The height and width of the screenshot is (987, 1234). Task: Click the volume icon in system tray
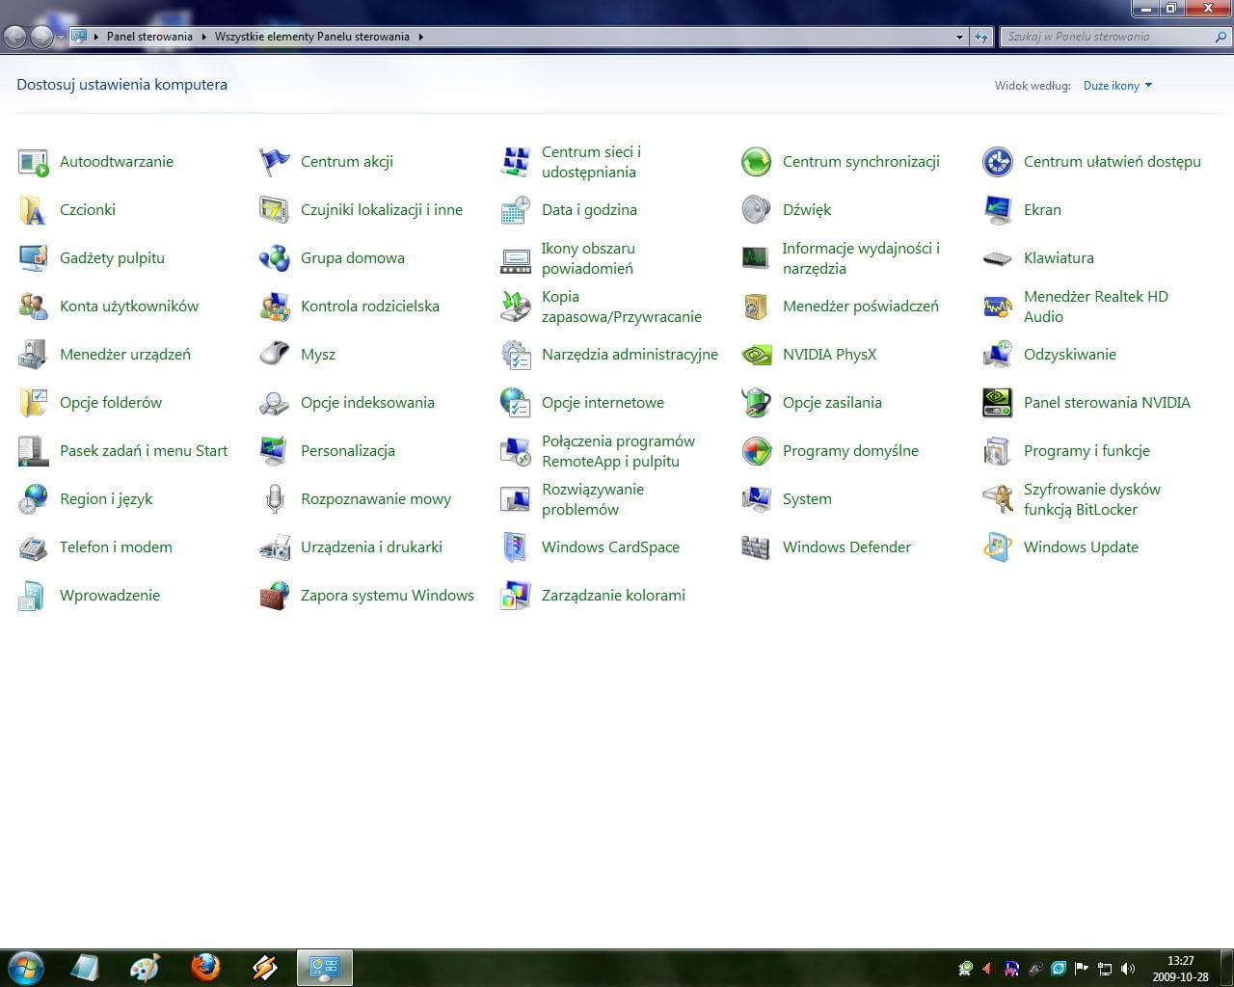[x=1128, y=968]
